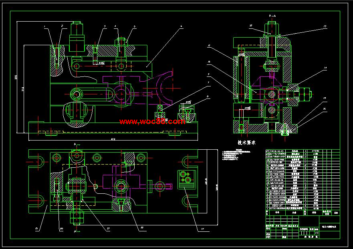The image size is (353, 249).
Task: Click part balloon number 16
Action: (x=325, y=108)
